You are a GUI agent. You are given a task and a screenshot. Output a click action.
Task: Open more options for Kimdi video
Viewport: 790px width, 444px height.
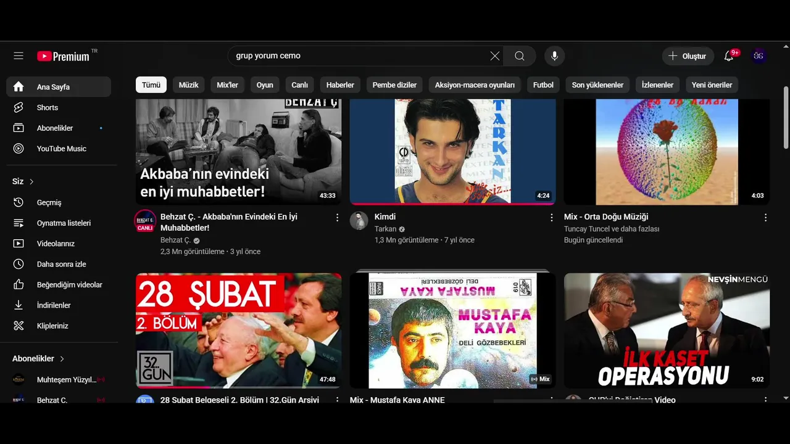[x=551, y=218]
